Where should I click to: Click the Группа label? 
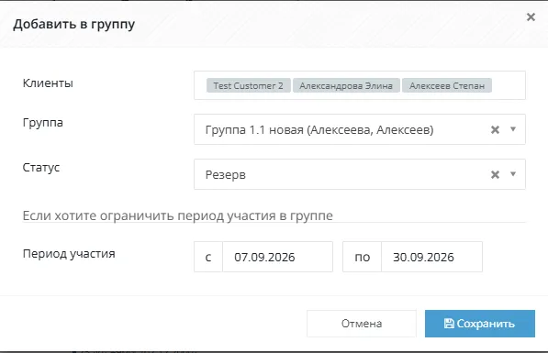(42, 123)
